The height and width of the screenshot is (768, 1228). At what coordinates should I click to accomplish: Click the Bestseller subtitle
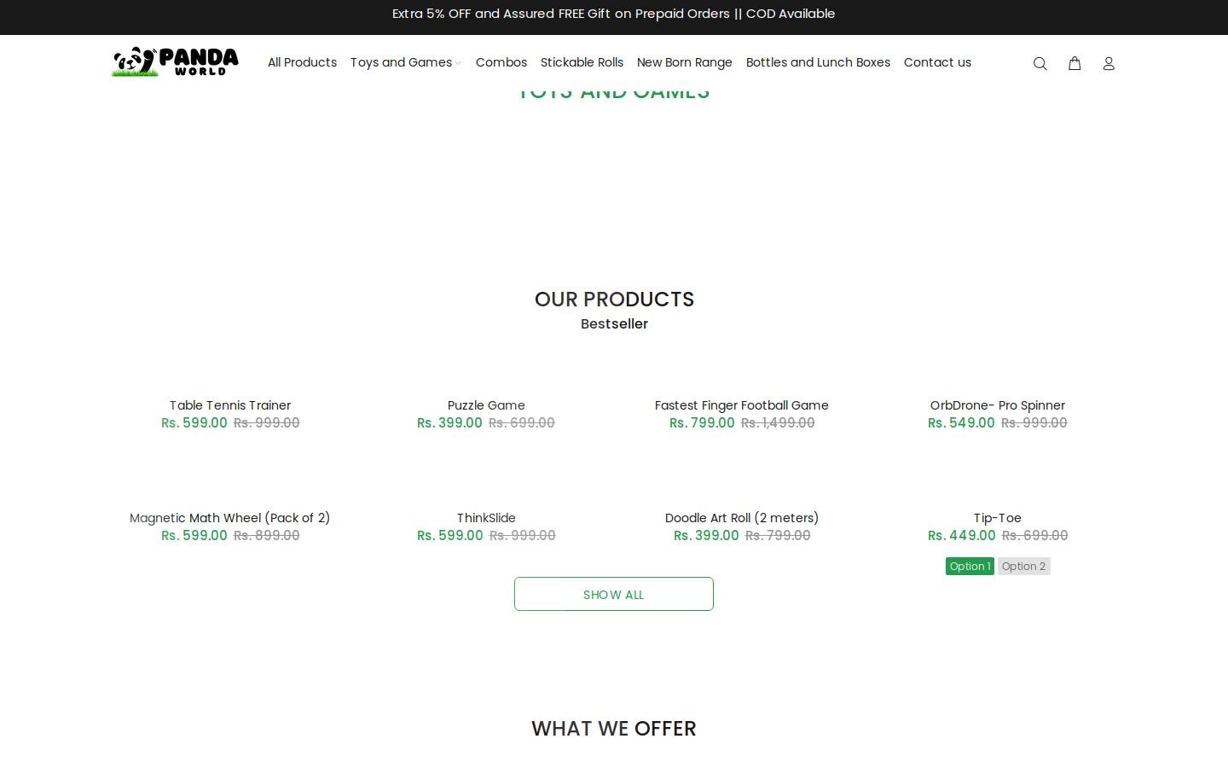[614, 323]
